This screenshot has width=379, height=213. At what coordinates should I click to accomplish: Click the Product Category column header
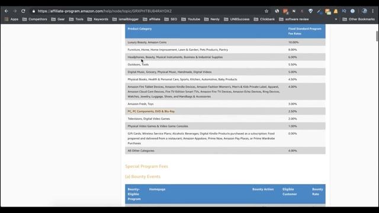click(x=140, y=29)
